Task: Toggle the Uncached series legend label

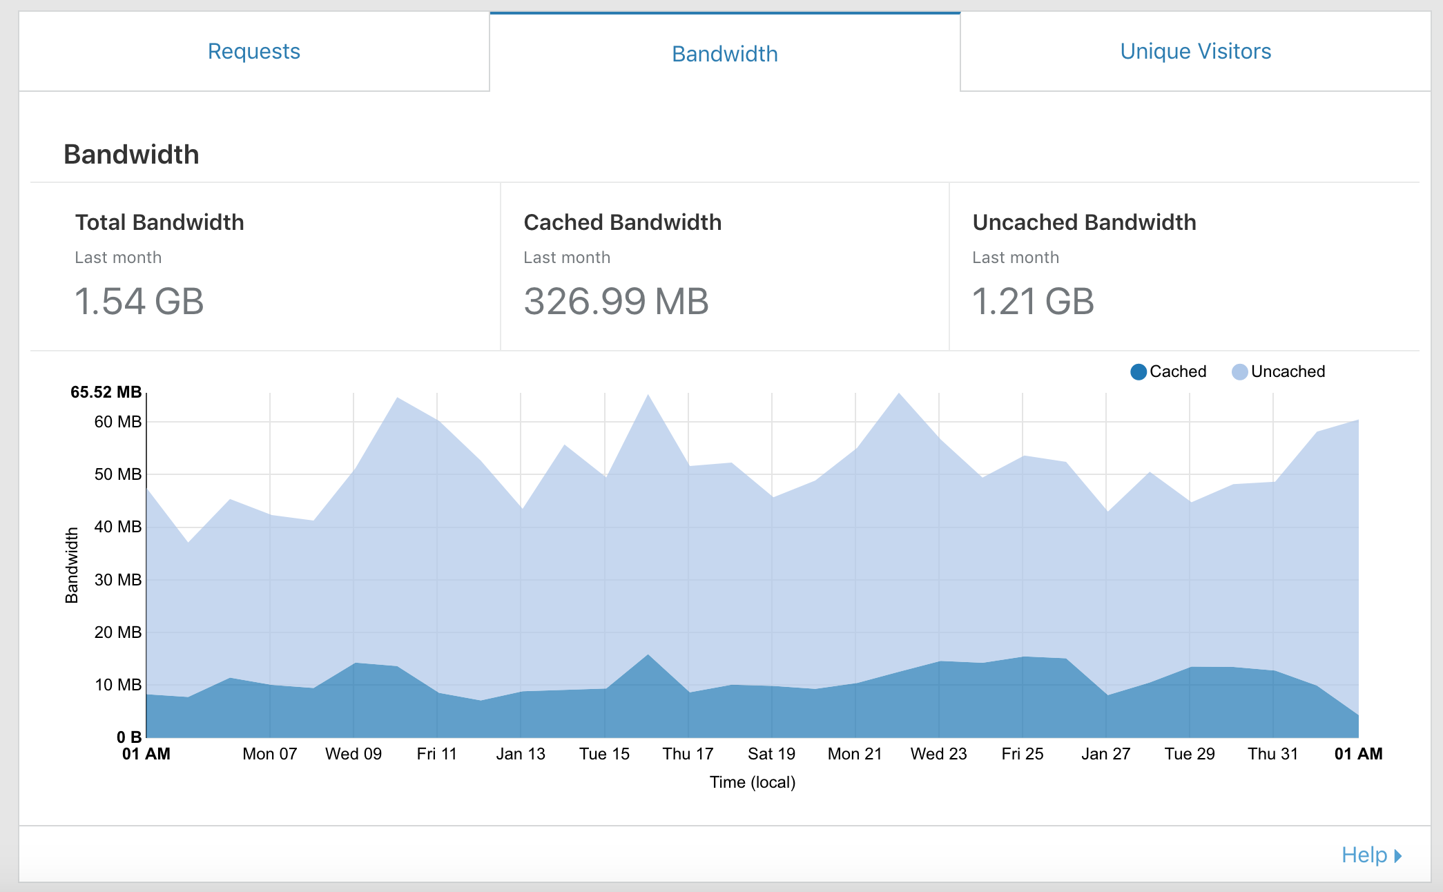Action: pyautogui.click(x=1288, y=371)
